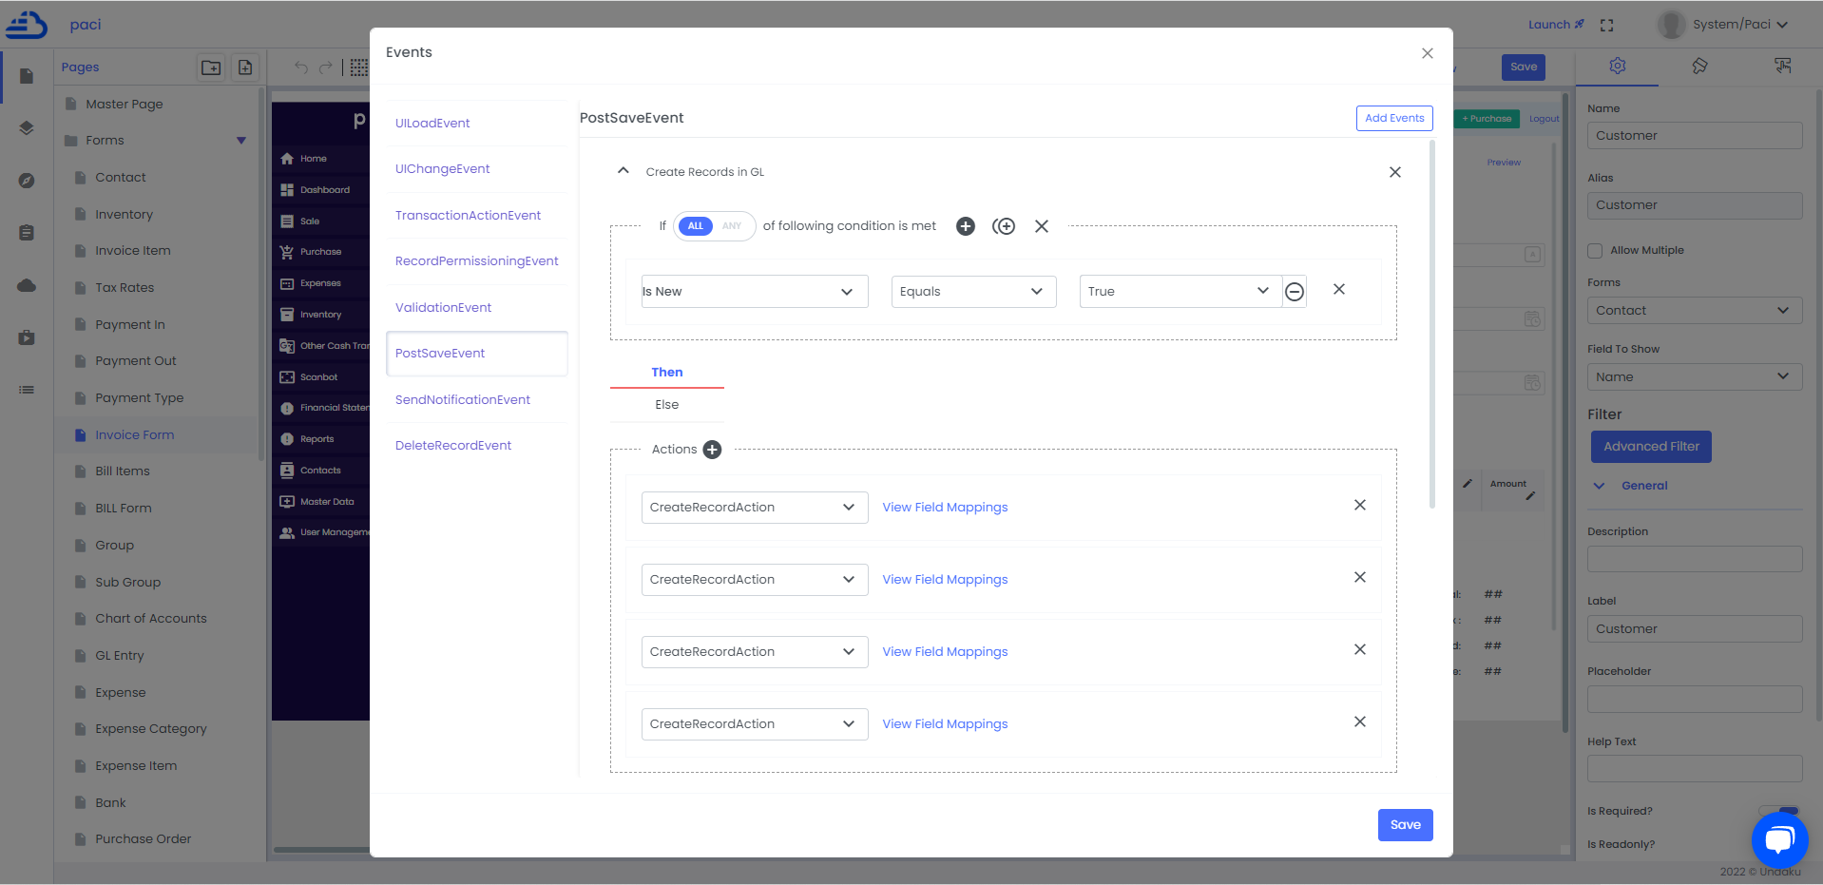Open the Is New field dropdown

(x=754, y=292)
